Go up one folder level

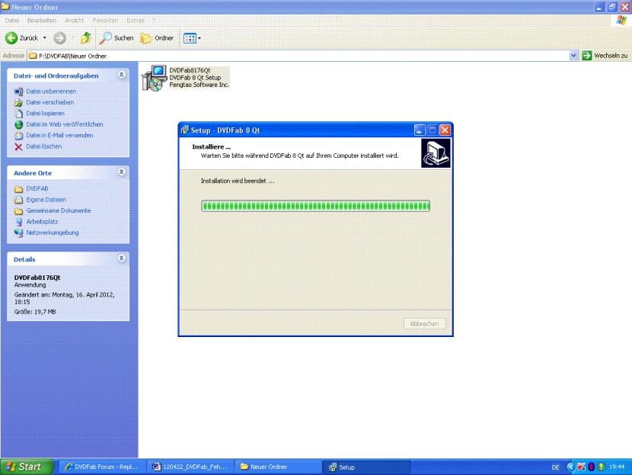(85, 37)
